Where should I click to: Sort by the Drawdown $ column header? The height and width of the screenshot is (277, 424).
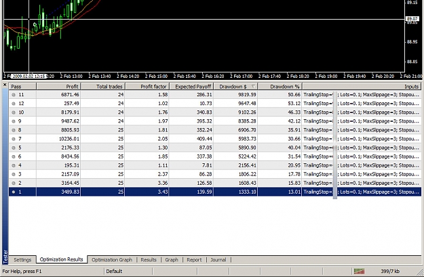tap(235, 87)
